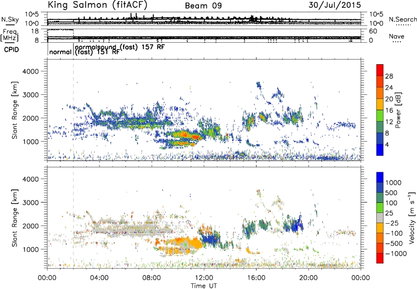Image resolution: width=417 pixels, height=289 pixels.
Task: Click the 'normalsound (fast) 157 RF' label
Action: [120, 47]
